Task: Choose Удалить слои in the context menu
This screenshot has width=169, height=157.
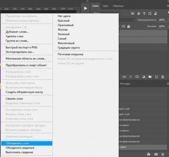Action: tap(14, 36)
